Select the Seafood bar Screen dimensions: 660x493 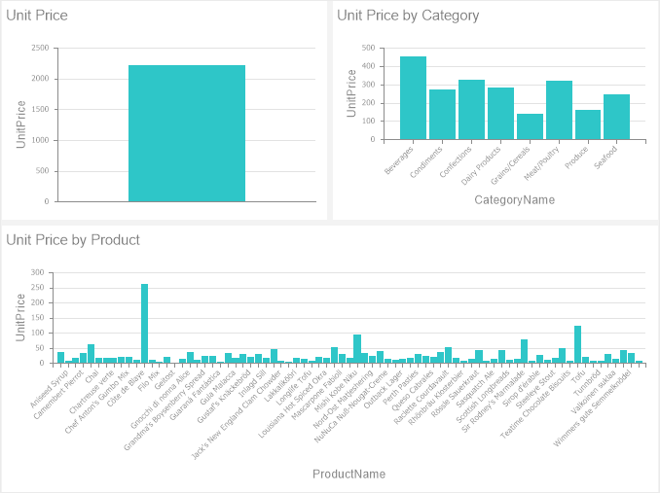(x=616, y=117)
